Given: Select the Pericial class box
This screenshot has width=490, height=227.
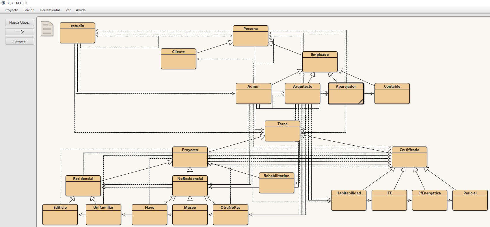Looking at the screenshot, I should (x=470, y=200).
